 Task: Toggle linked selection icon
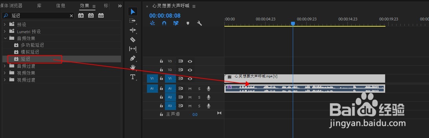click(x=176, y=23)
